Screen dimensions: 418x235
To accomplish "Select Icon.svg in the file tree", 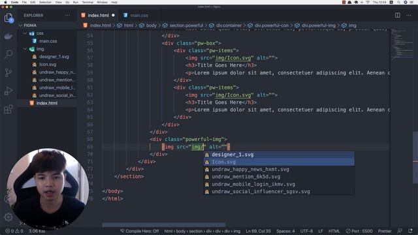I will (x=48, y=65).
